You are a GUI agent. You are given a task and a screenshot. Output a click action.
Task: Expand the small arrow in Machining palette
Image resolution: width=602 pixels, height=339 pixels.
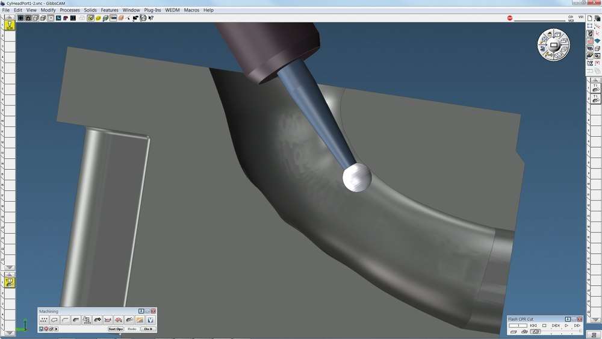point(57,329)
